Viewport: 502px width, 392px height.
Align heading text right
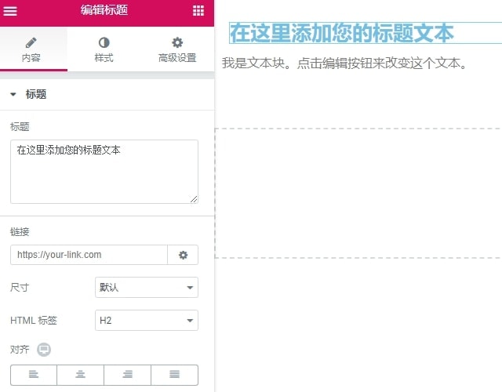127,375
